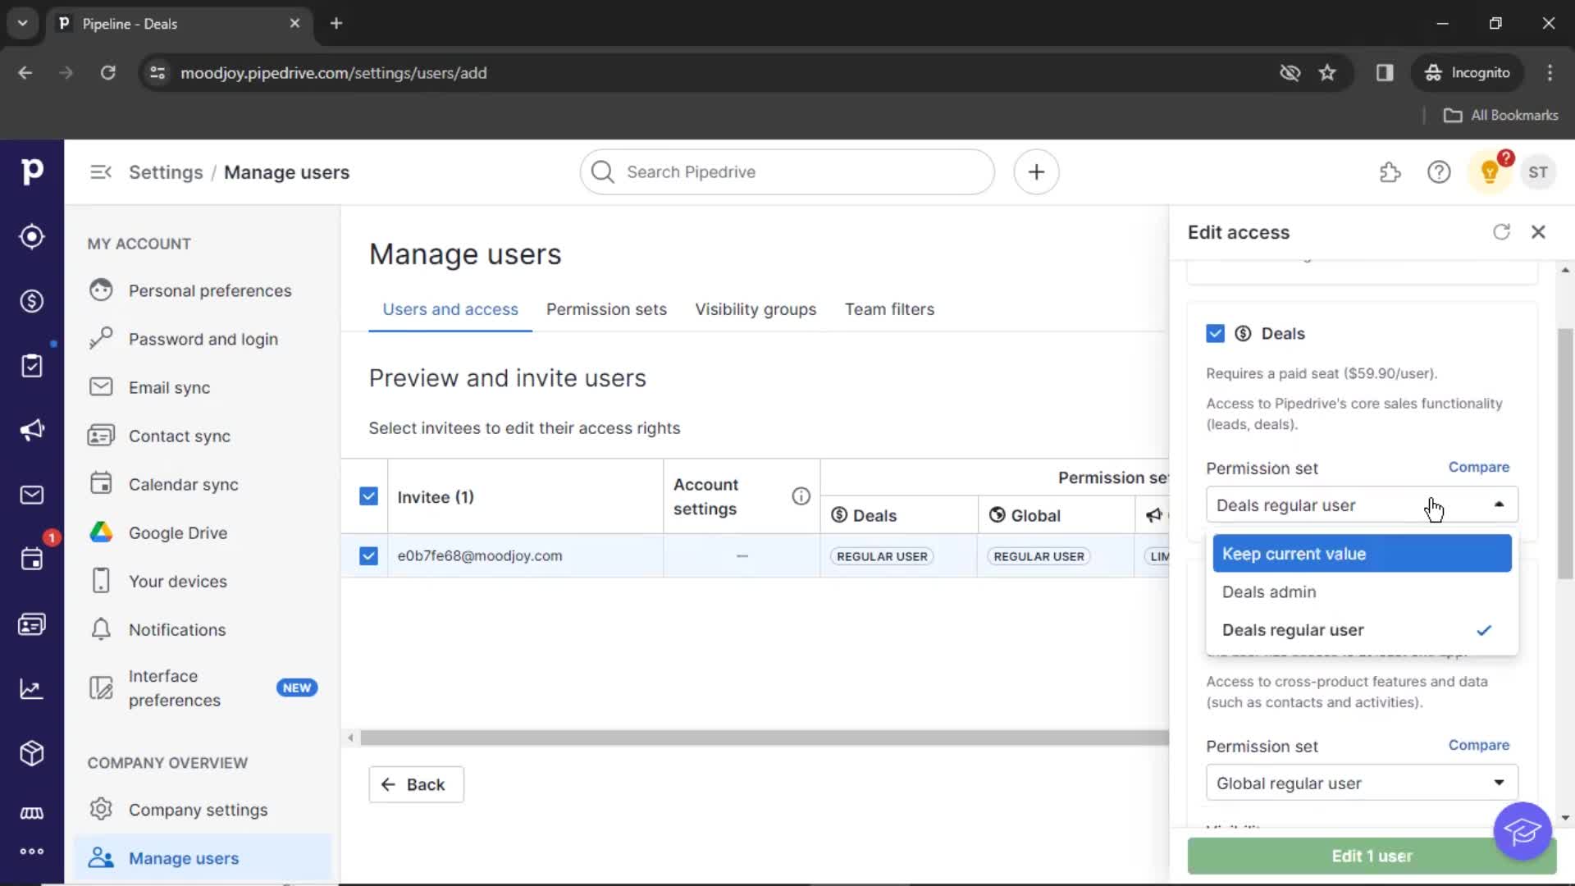This screenshot has height=886, width=1575.
Task: Open Mail envelope icon in left rail
Action: click(31, 495)
